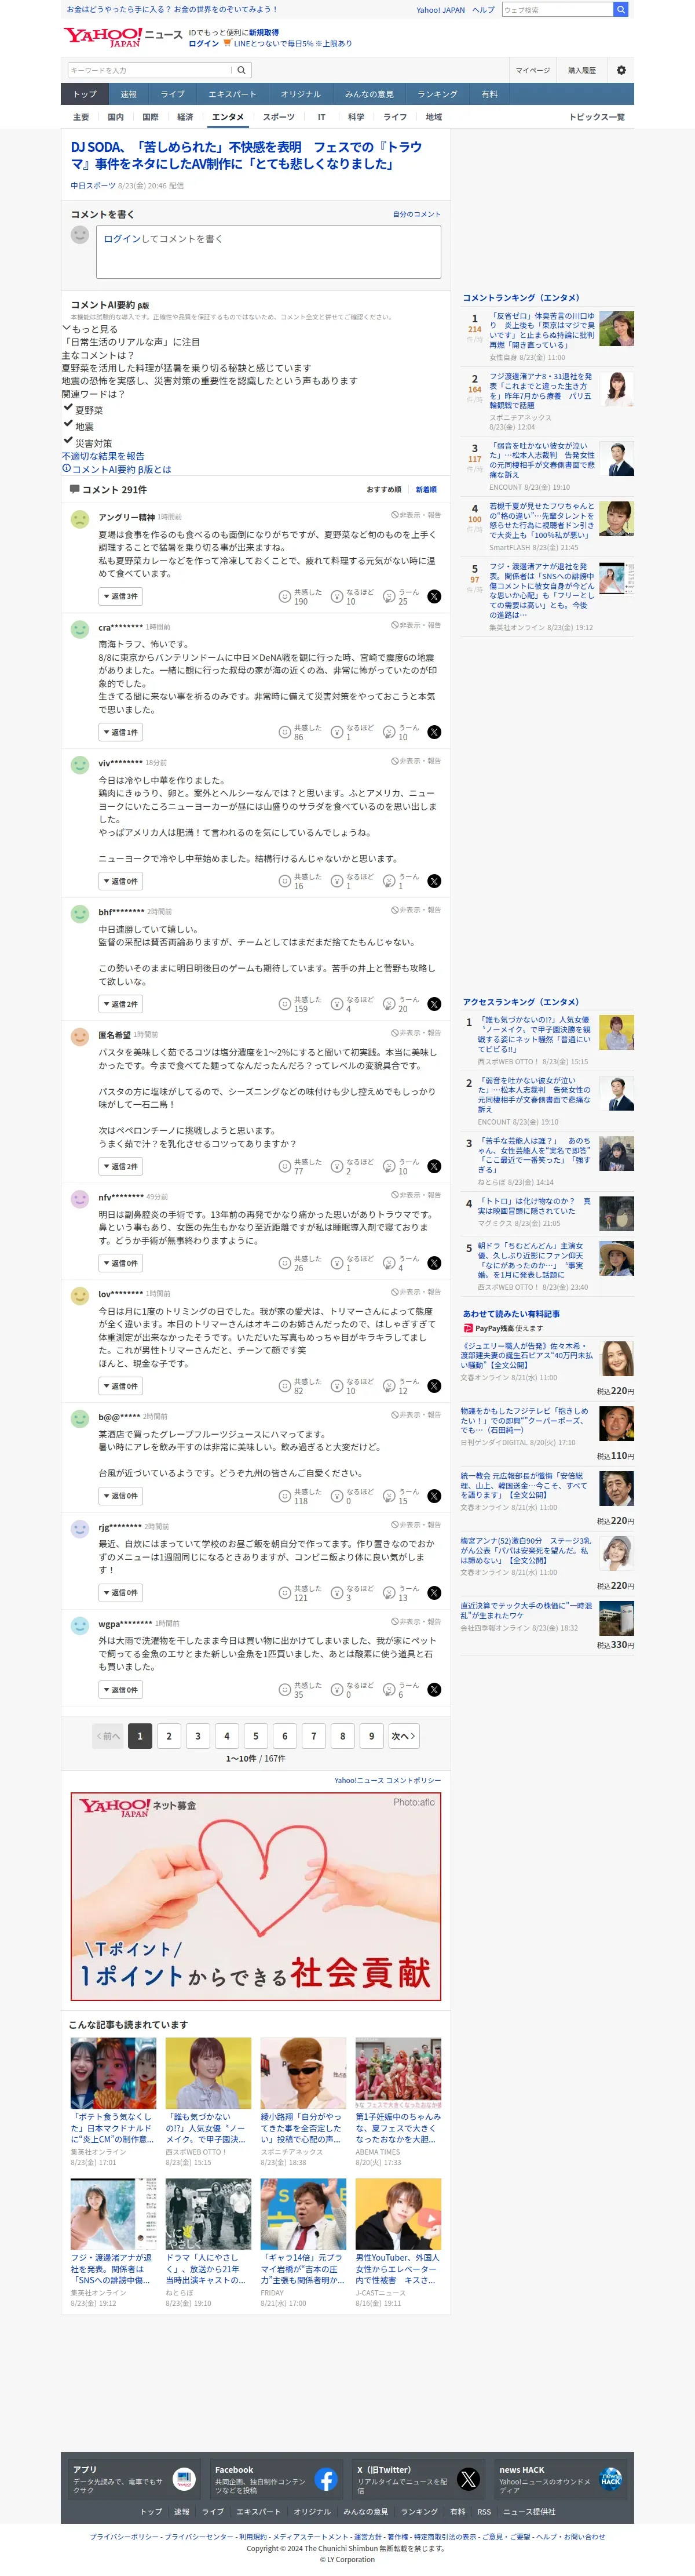Open トピックス一覧 in category bar
Viewport: 695px width, 2576px height.
[x=596, y=117]
